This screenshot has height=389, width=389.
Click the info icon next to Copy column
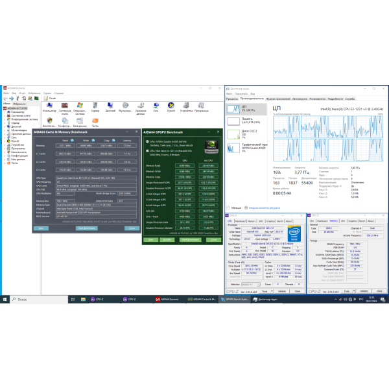tap(113, 141)
